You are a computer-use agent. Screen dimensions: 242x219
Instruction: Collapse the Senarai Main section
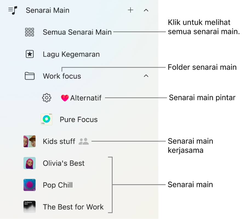[146, 10]
